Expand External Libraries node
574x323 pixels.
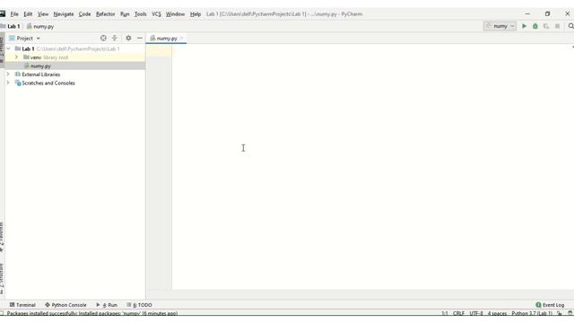tap(8, 74)
